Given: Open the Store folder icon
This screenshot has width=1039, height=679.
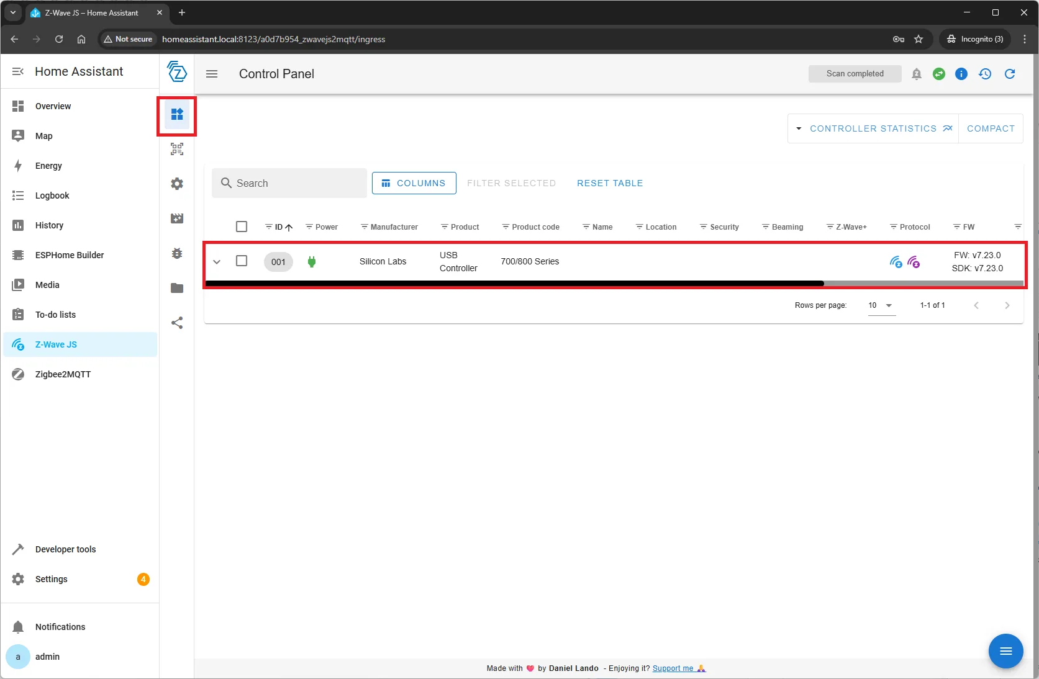Looking at the screenshot, I should tap(177, 288).
